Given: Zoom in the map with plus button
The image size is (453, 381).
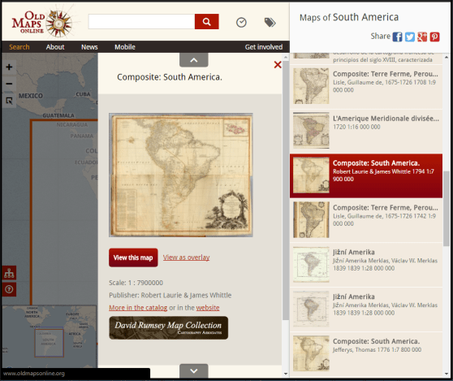Looking at the screenshot, I should coord(9,67).
